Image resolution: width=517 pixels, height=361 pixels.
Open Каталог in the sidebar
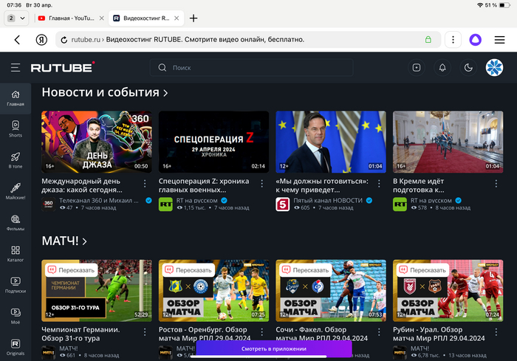[16, 253]
